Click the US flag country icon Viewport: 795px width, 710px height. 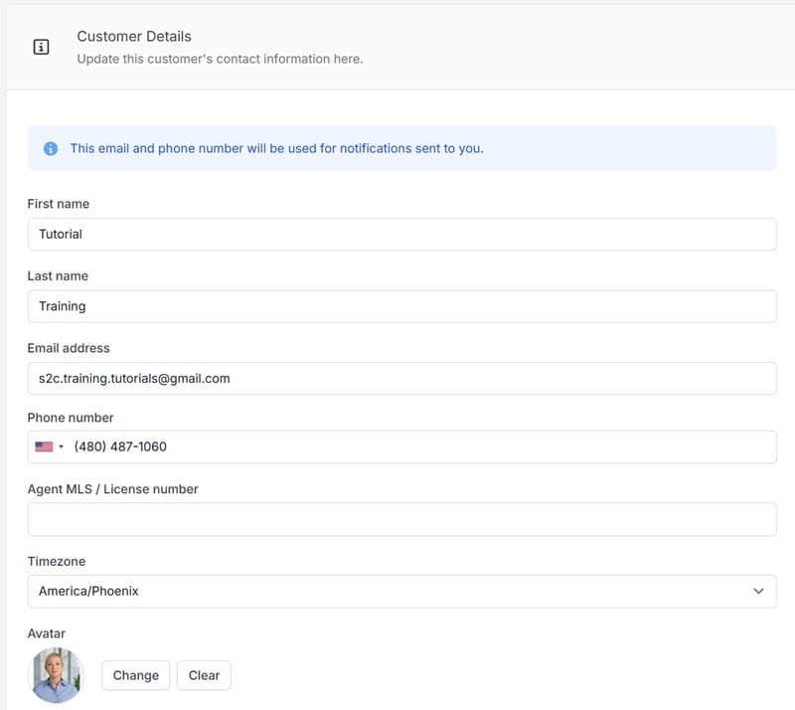click(x=44, y=446)
